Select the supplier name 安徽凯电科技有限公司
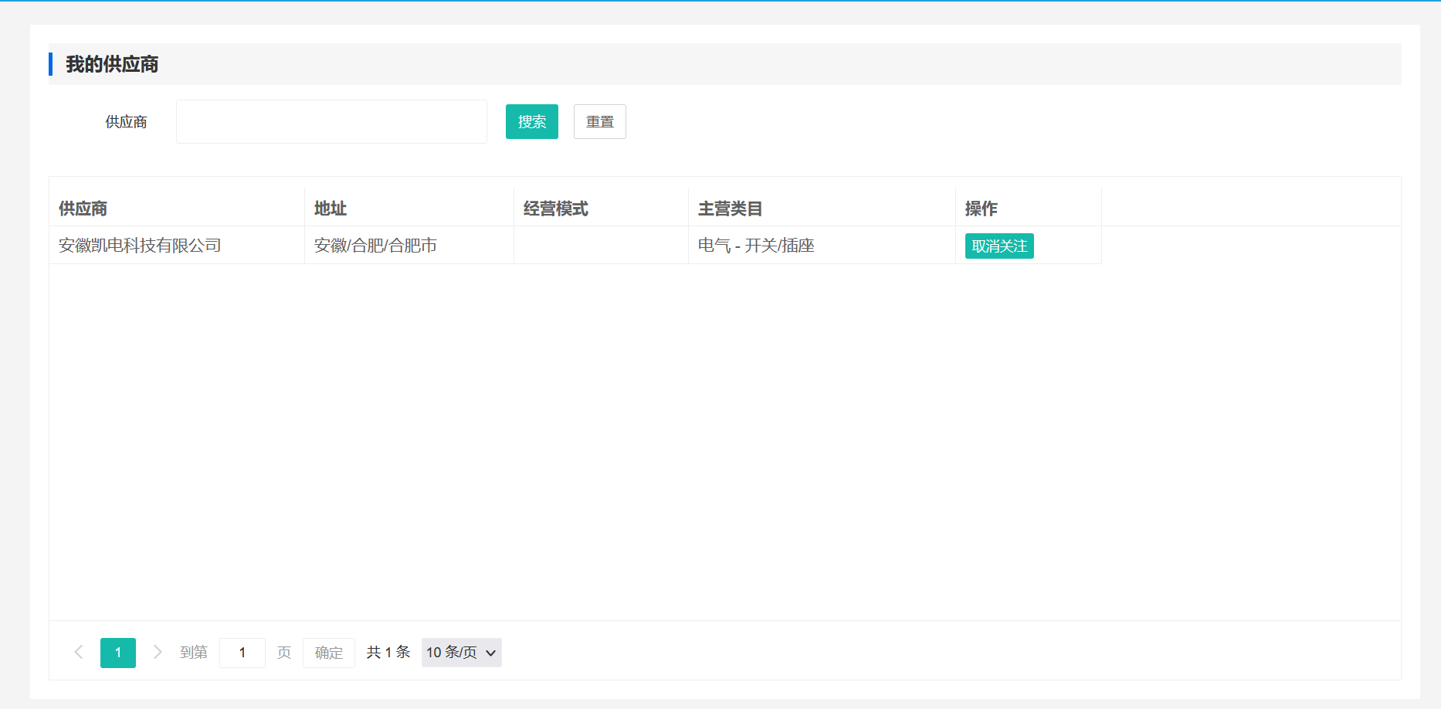 click(140, 246)
